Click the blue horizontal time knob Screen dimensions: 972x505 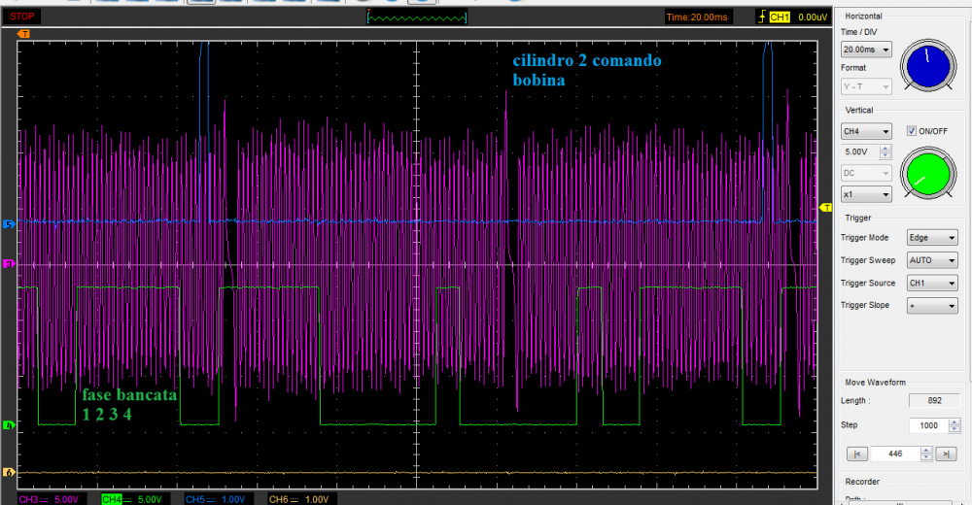[928, 66]
